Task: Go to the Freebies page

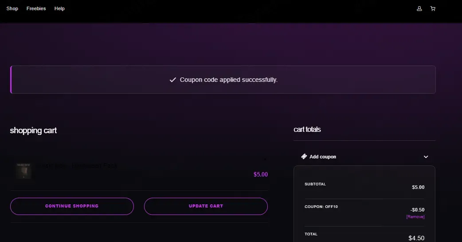Action: pyautogui.click(x=36, y=8)
